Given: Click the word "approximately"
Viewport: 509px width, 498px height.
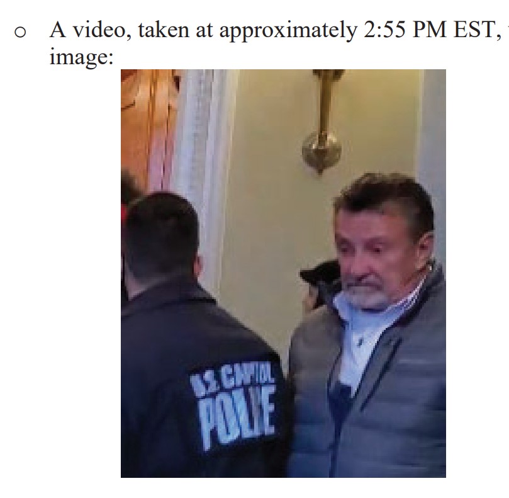Looking at the screenshot, I should tap(288, 31).
